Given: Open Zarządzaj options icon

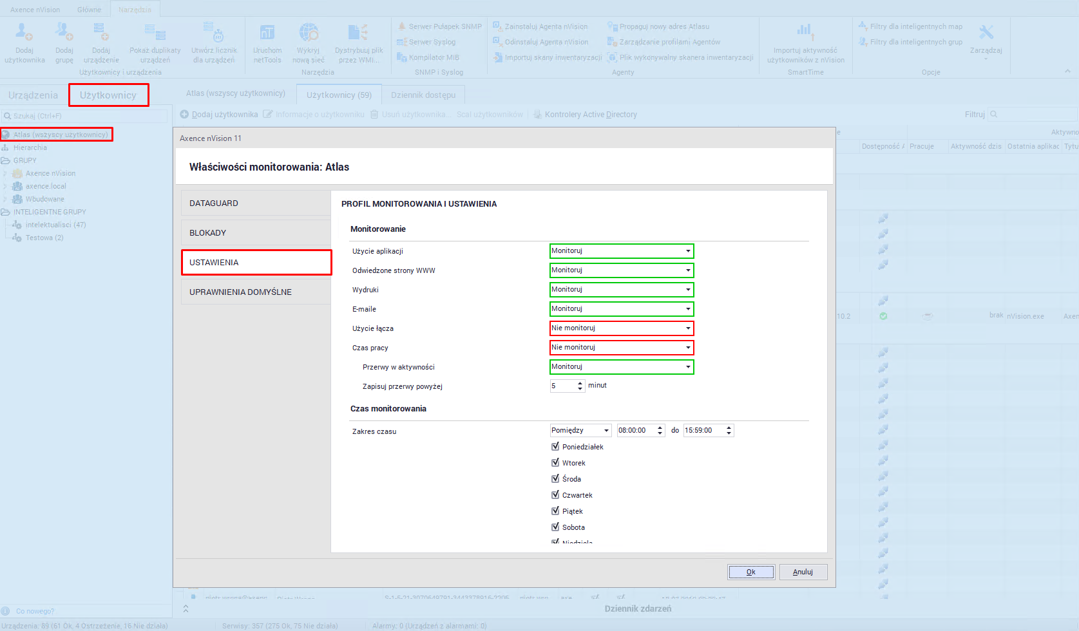Looking at the screenshot, I should (986, 33).
